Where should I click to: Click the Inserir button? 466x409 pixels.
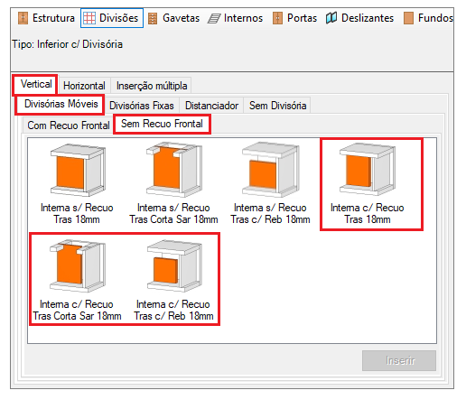click(x=399, y=360)
